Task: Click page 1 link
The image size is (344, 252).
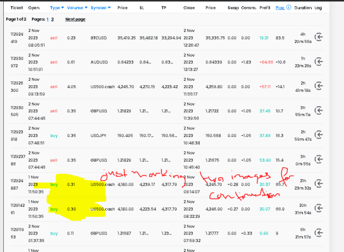Action: [x=47, y=19]
